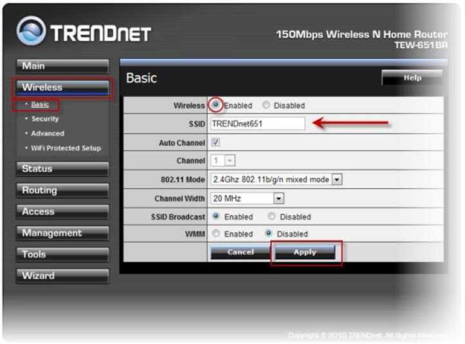Open the Wireless menu section

(x=62, y=88)
